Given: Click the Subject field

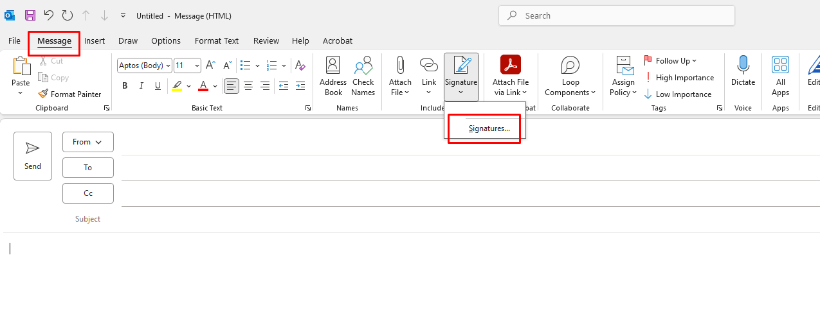Looking at the screenshot, I should [469, 219].
